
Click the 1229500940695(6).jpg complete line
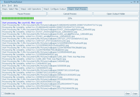tap(30, 54)
